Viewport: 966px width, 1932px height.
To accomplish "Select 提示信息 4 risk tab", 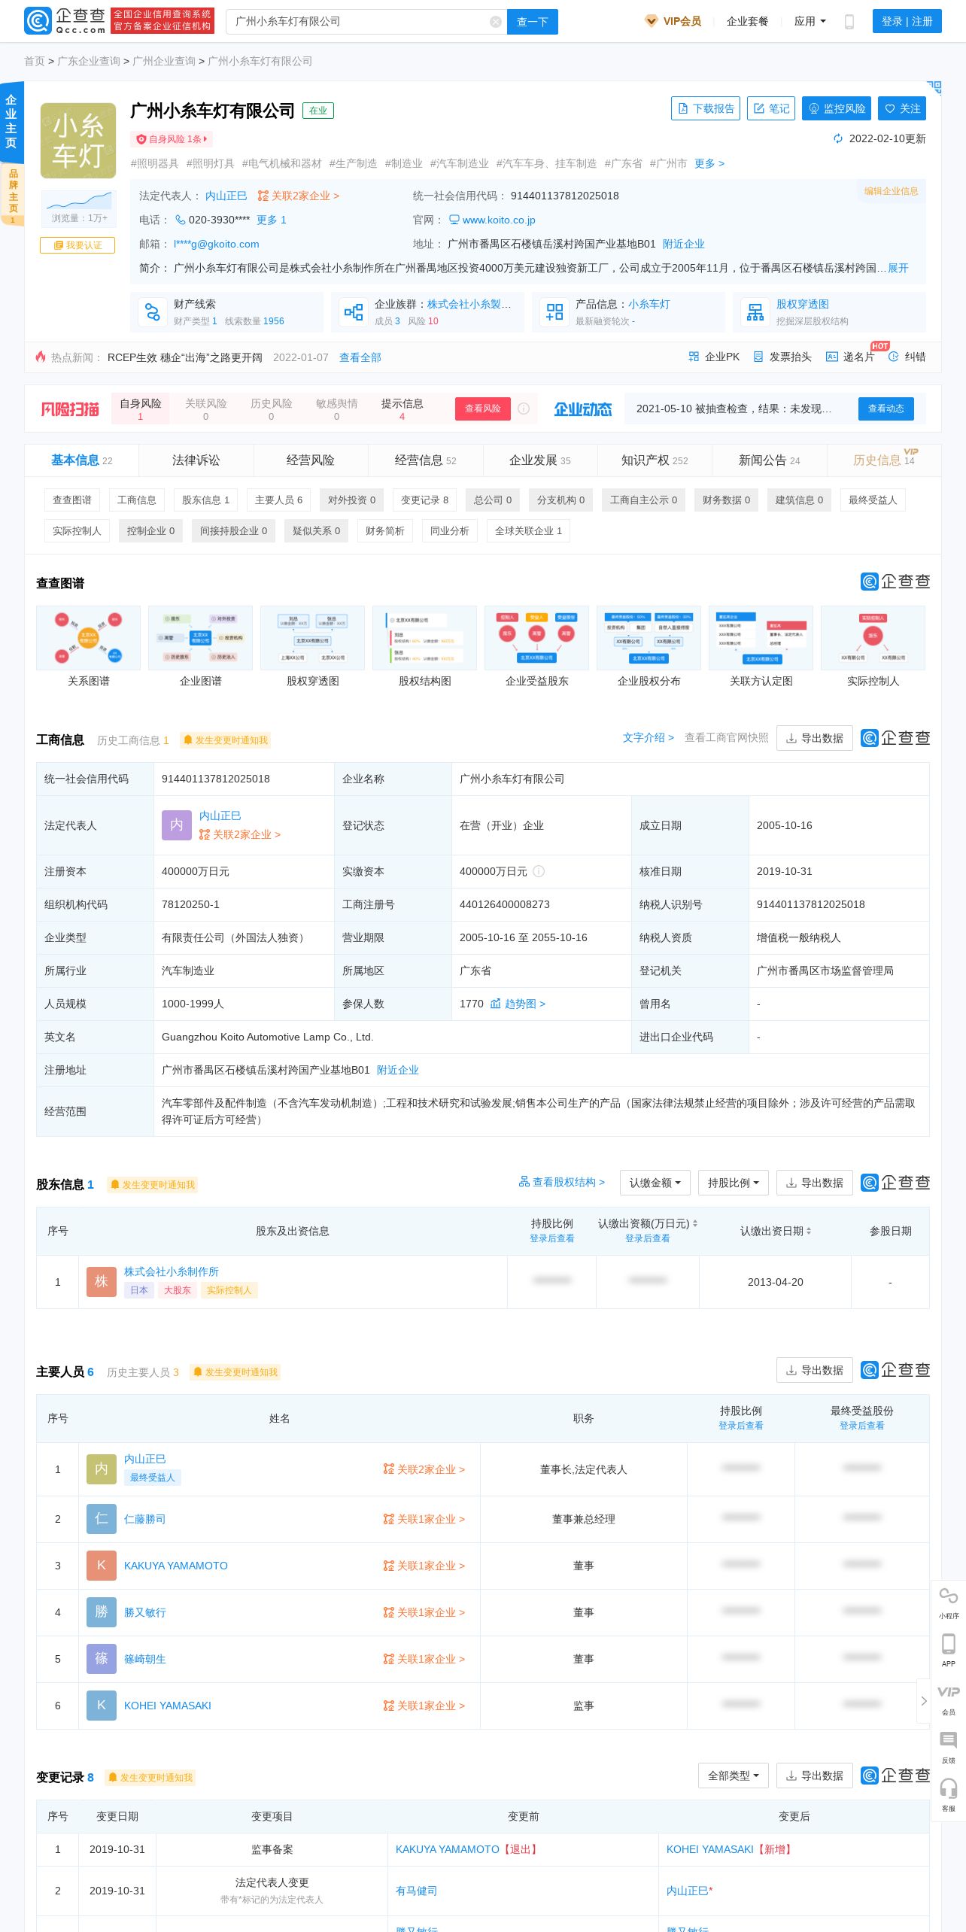I will click(x=402, y=409).
